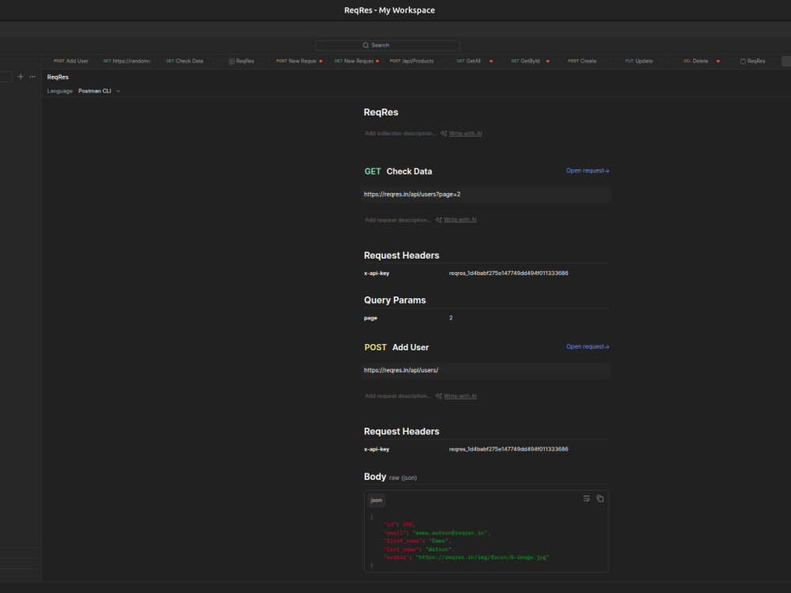The height and width of the screenshot is (593, 791).
Task: Click the json language label in Body block
Action: (x=377, y=500)
